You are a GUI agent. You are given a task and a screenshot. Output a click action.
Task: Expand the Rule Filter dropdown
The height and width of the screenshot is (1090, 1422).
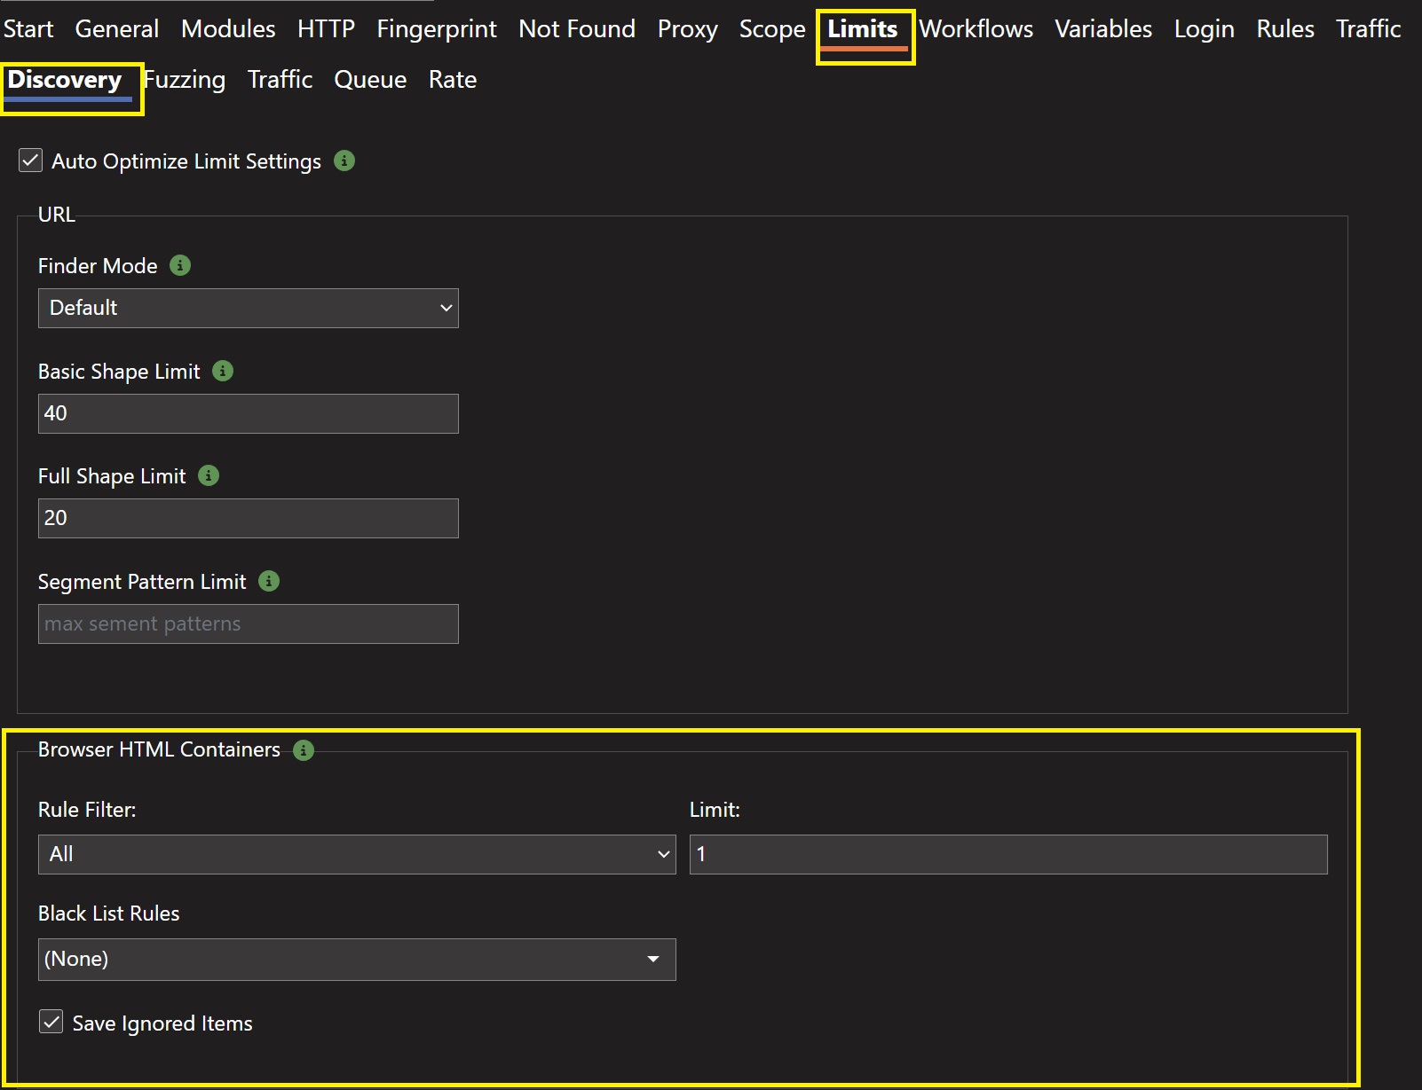356,854
